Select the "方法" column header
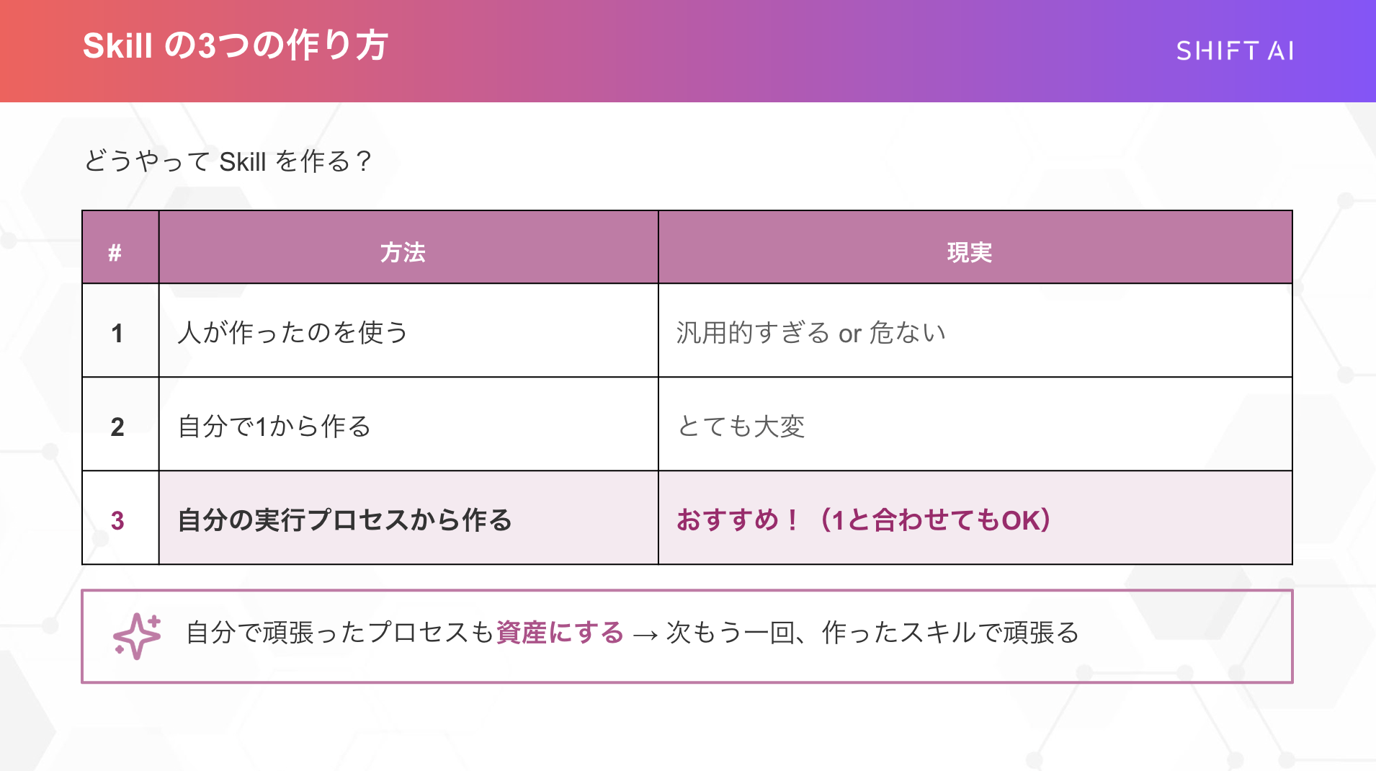 coord(403,253)
